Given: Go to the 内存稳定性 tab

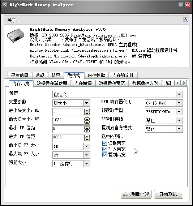Looking at the screenshot, I should [x=123, y=76].
